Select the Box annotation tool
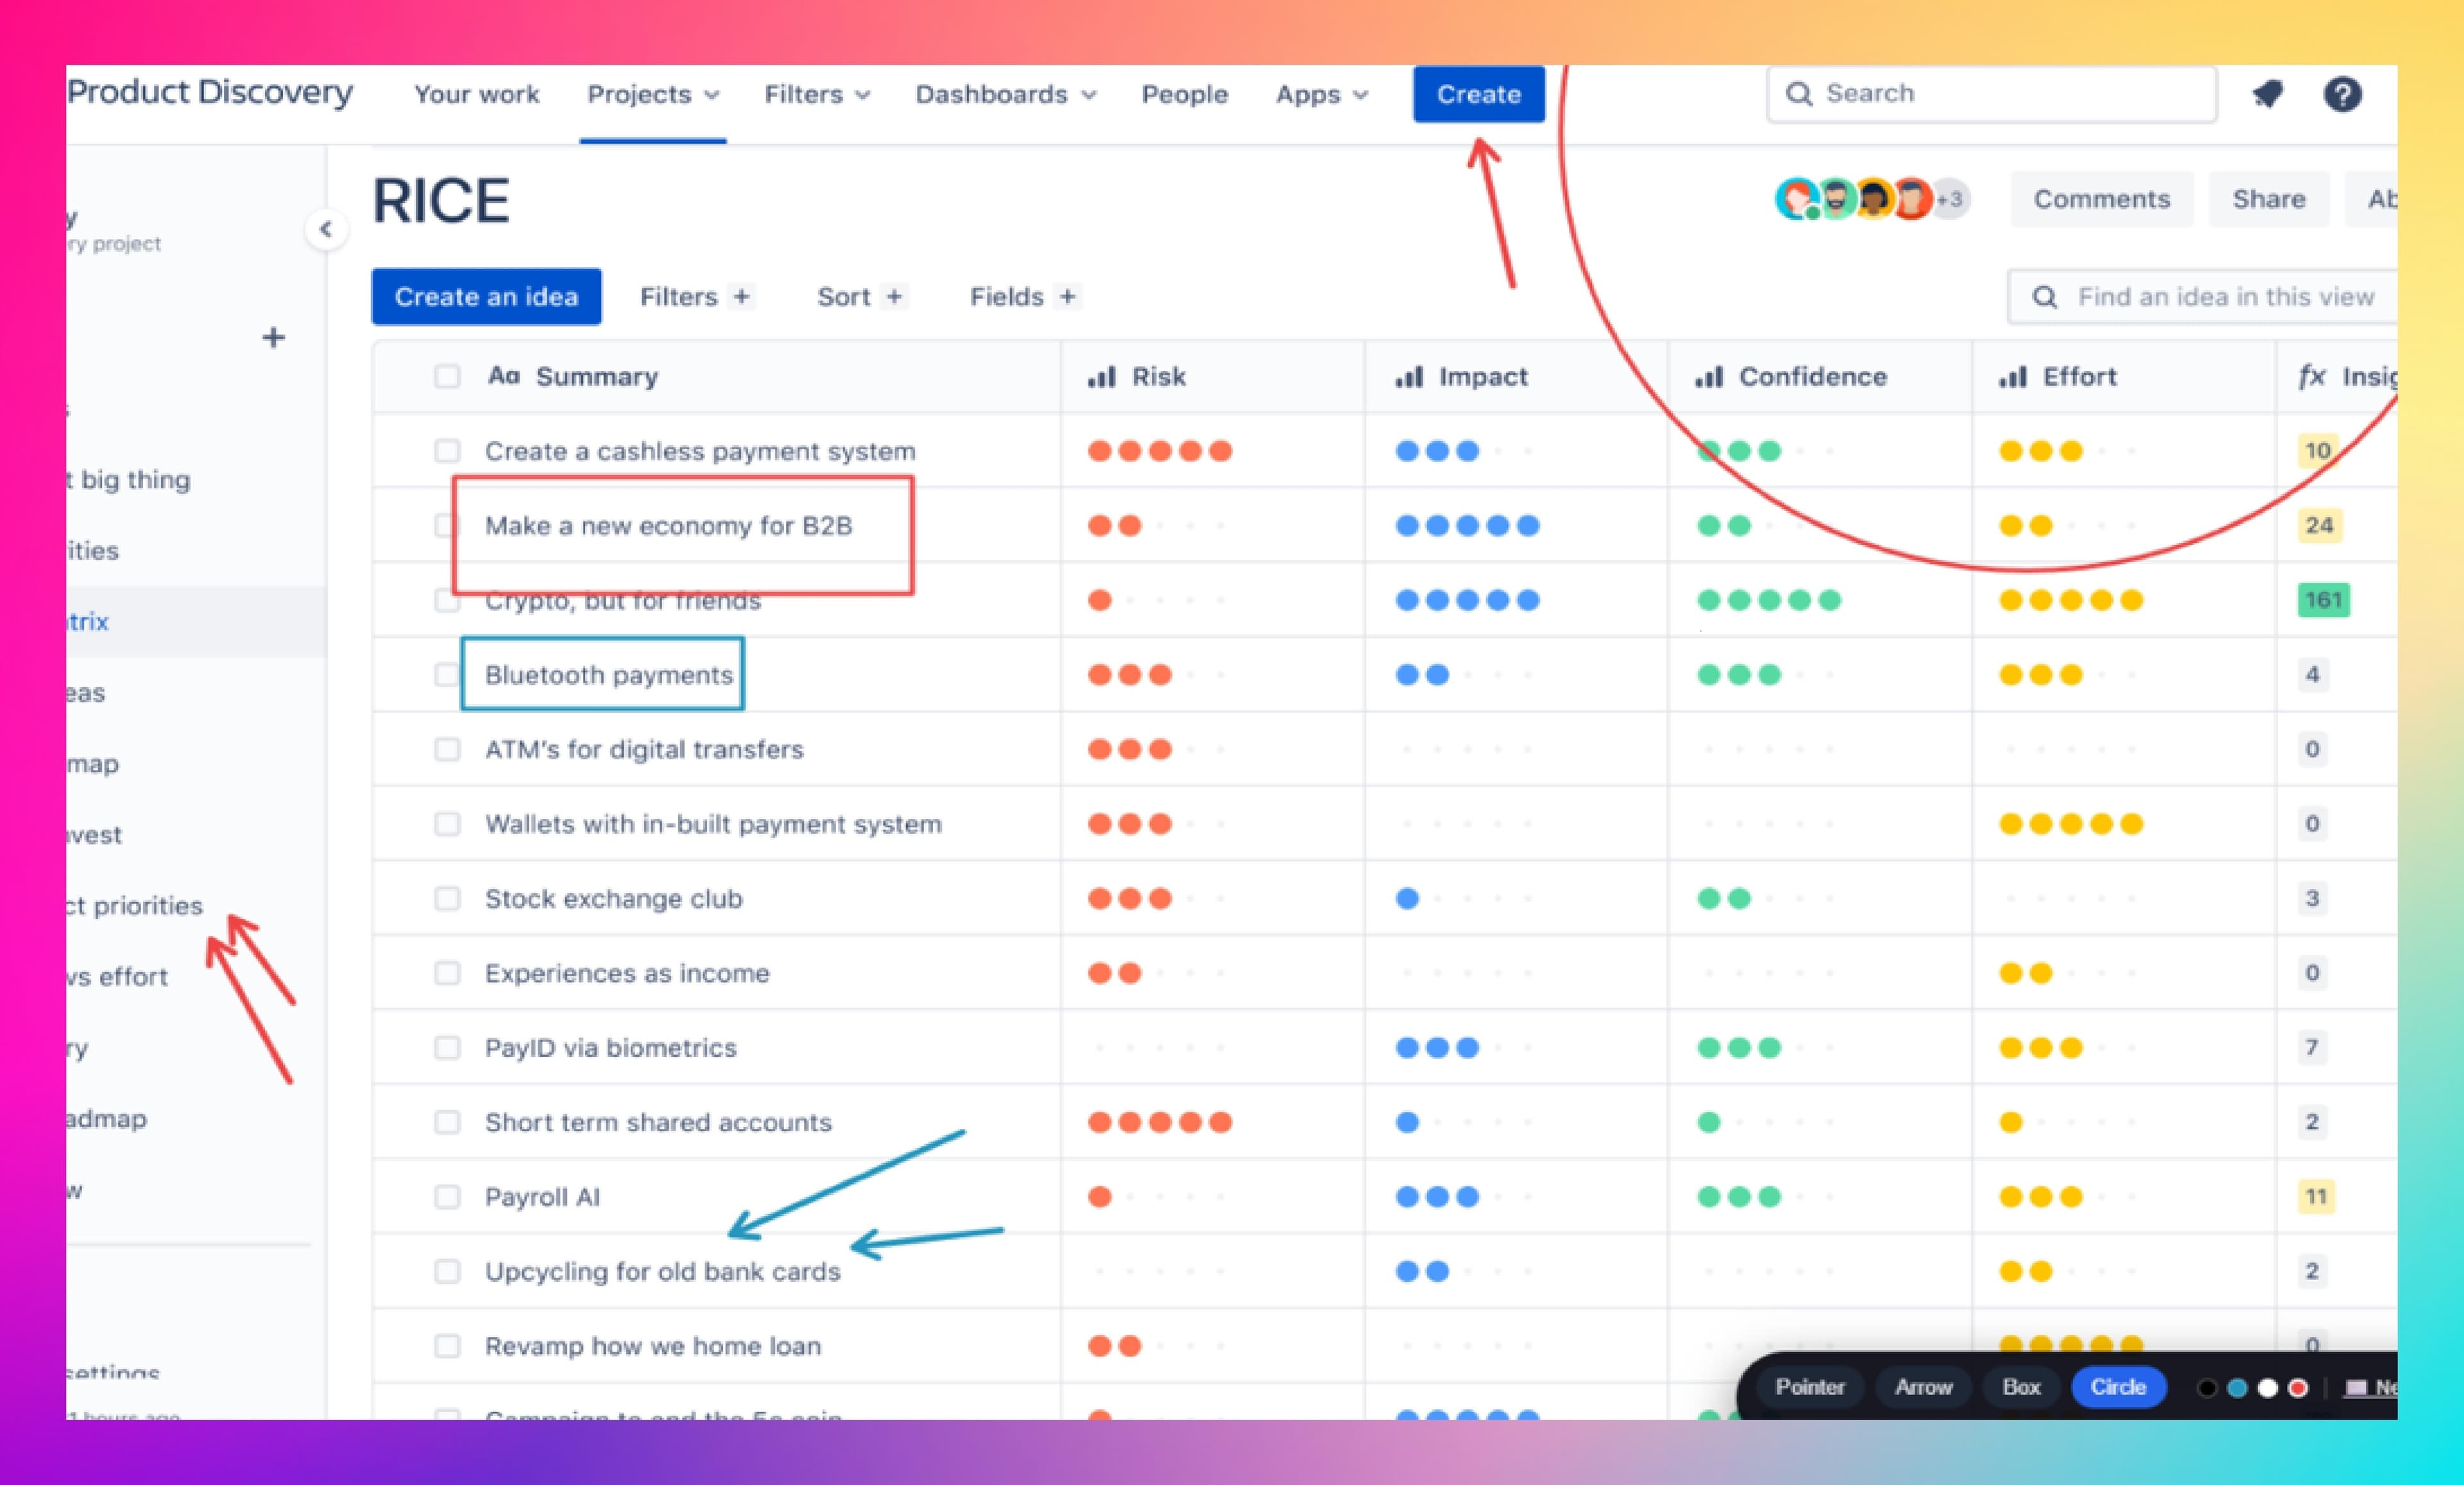2464x1485 pixels. 2021,1387
